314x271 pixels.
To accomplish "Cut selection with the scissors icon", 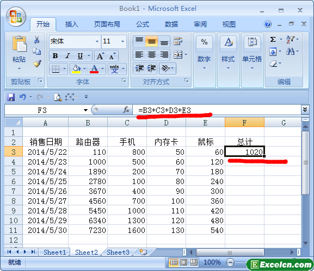I will click(x=36, y=40).
